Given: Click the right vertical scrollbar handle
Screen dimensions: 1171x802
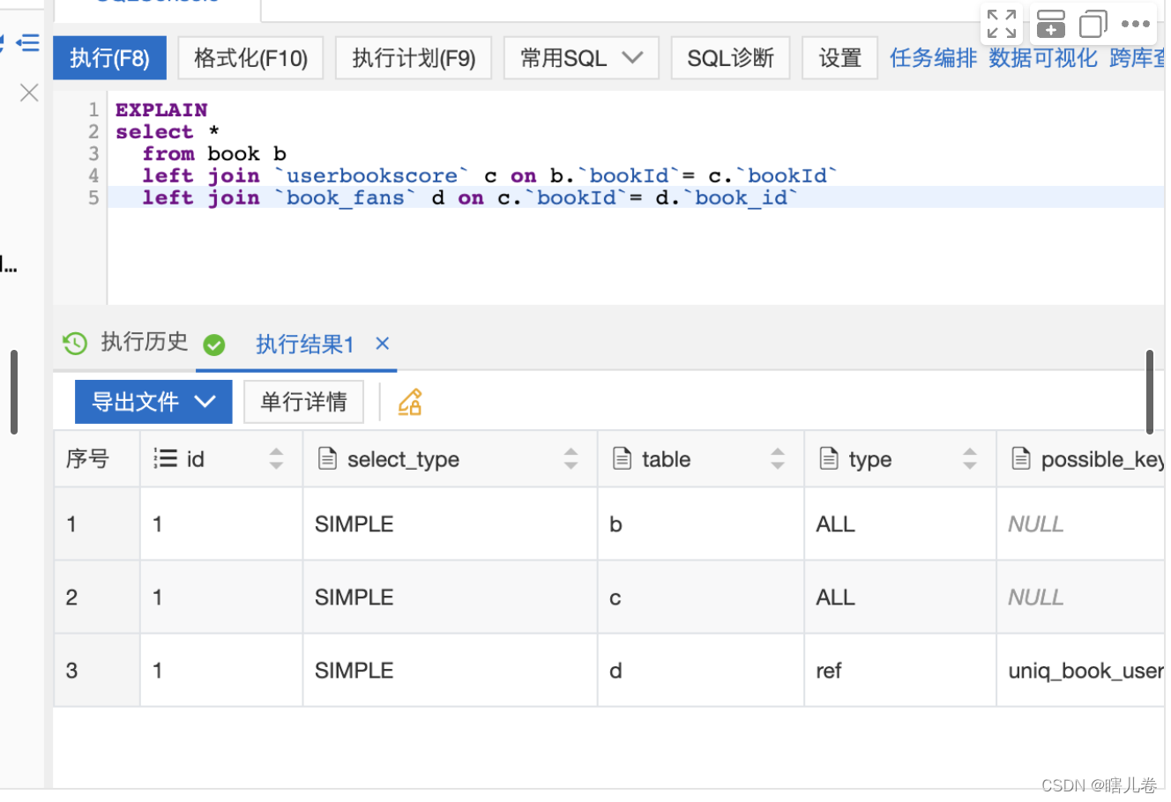Looking at the screenshot, I should pyautogui.click(x=1150, y=392).
